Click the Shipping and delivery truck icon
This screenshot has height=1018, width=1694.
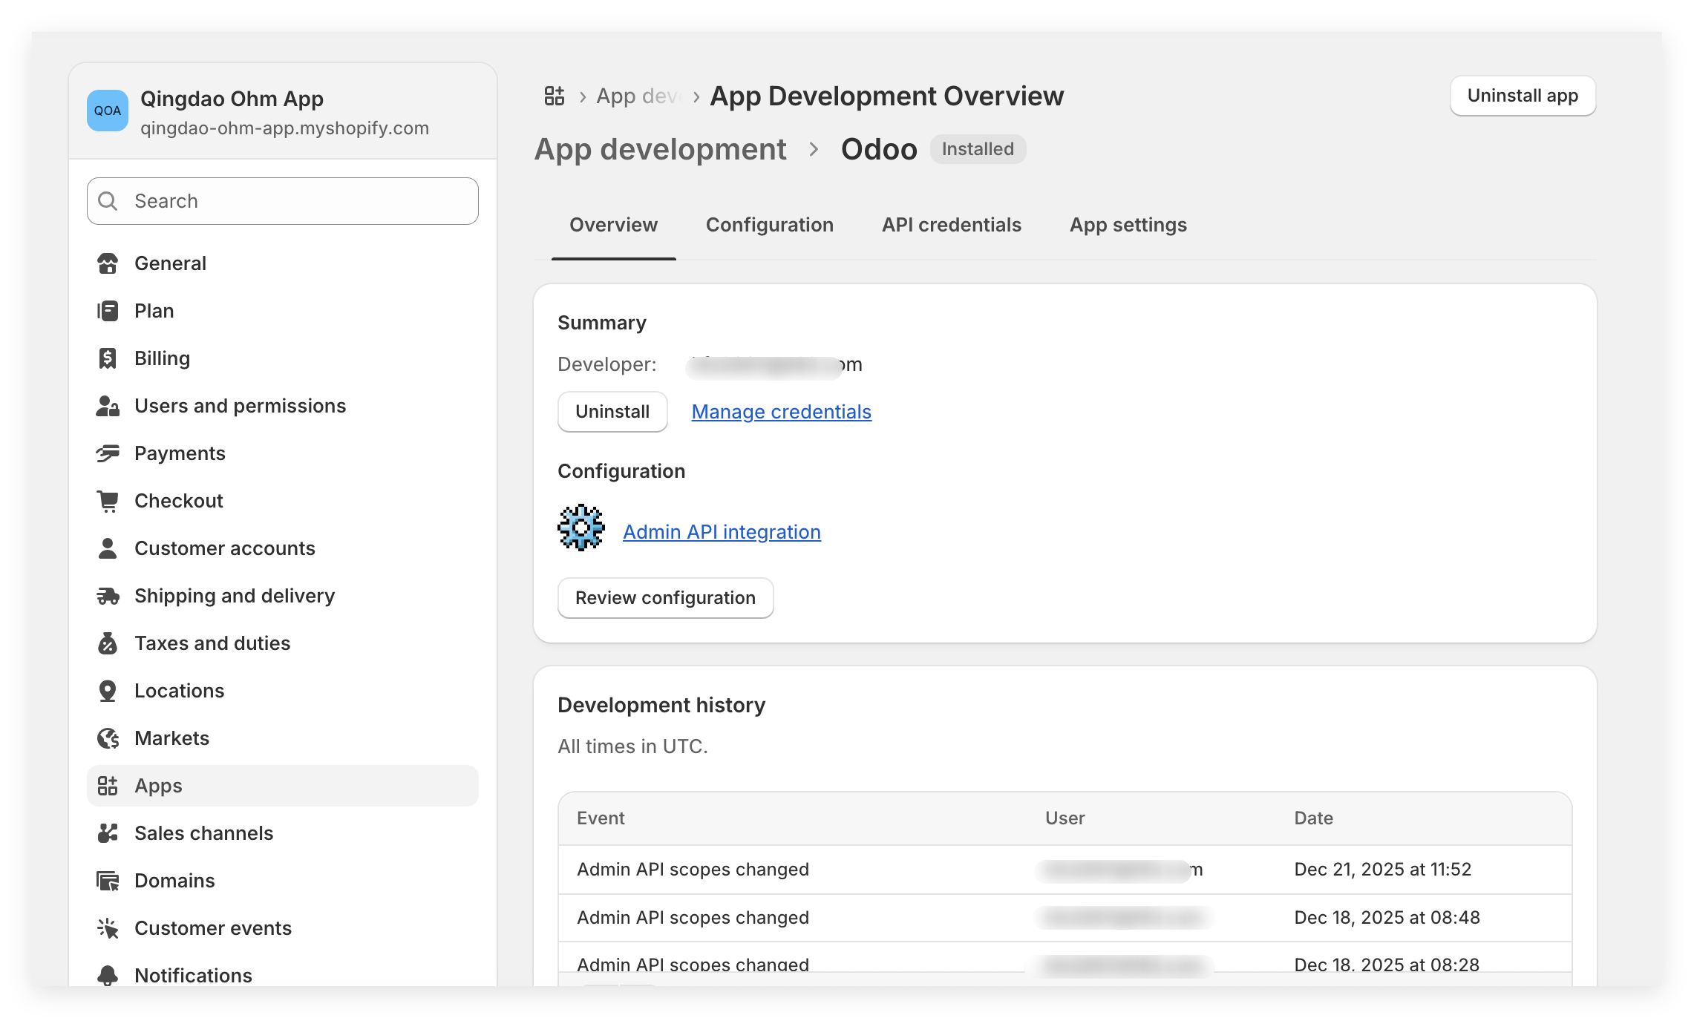108,596
